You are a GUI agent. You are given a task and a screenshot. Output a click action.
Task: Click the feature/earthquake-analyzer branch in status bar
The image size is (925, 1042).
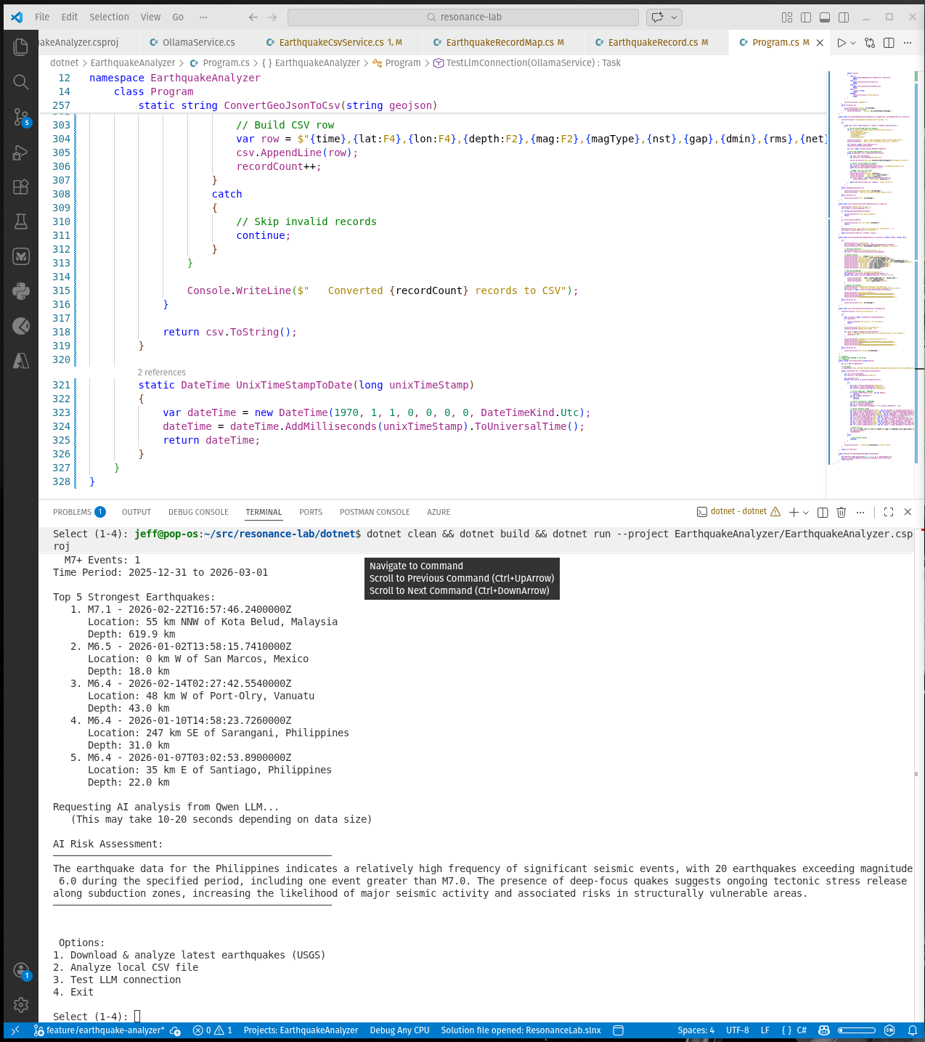(105, 1030)
